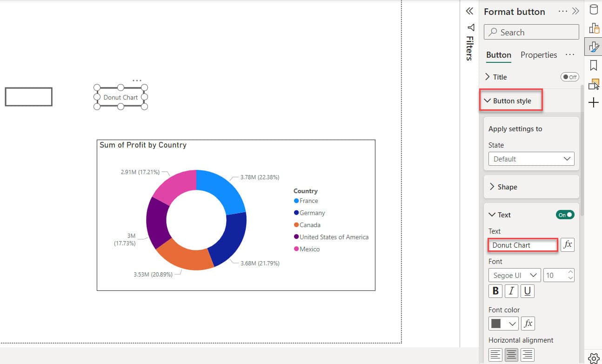Click the Canada legend entry
The width and height of the screenshot is (602, 364).
(308, 225)
